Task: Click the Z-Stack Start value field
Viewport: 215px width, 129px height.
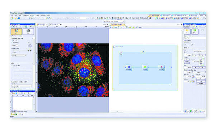Action: point(187,55)
